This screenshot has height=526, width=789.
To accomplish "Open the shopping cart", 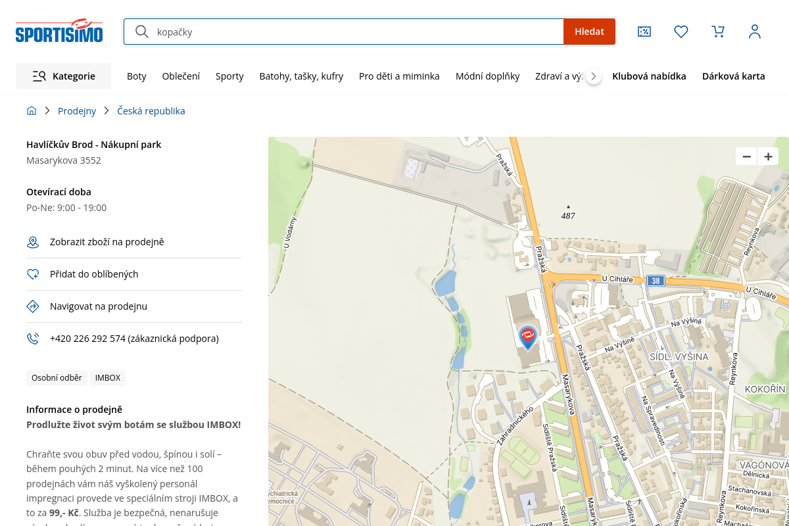I will (718, 32).
